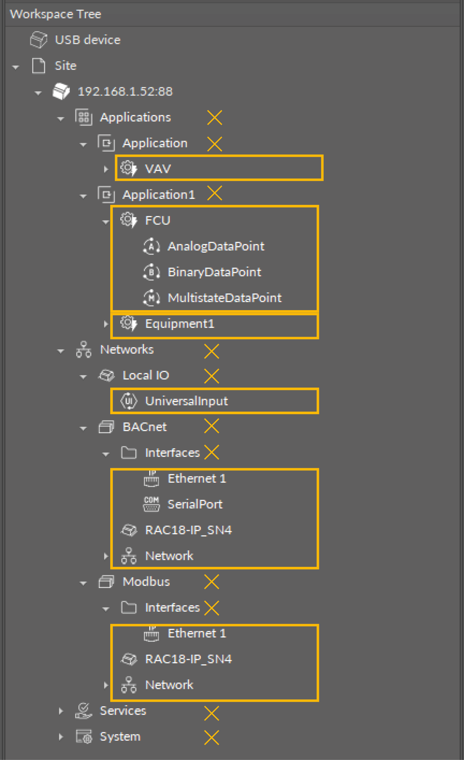This screenshot has width=464, height=760.
Task: Click the Workspace Tree panel title
Action: tap(56, 14)
